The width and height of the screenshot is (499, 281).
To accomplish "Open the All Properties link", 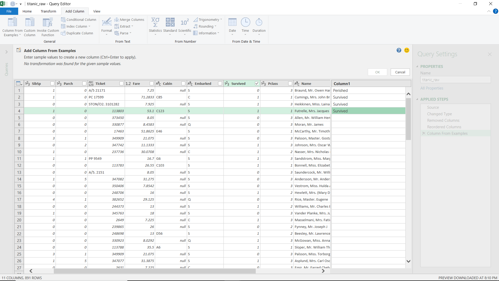I will pyautogui.click(x=432, y=88).
